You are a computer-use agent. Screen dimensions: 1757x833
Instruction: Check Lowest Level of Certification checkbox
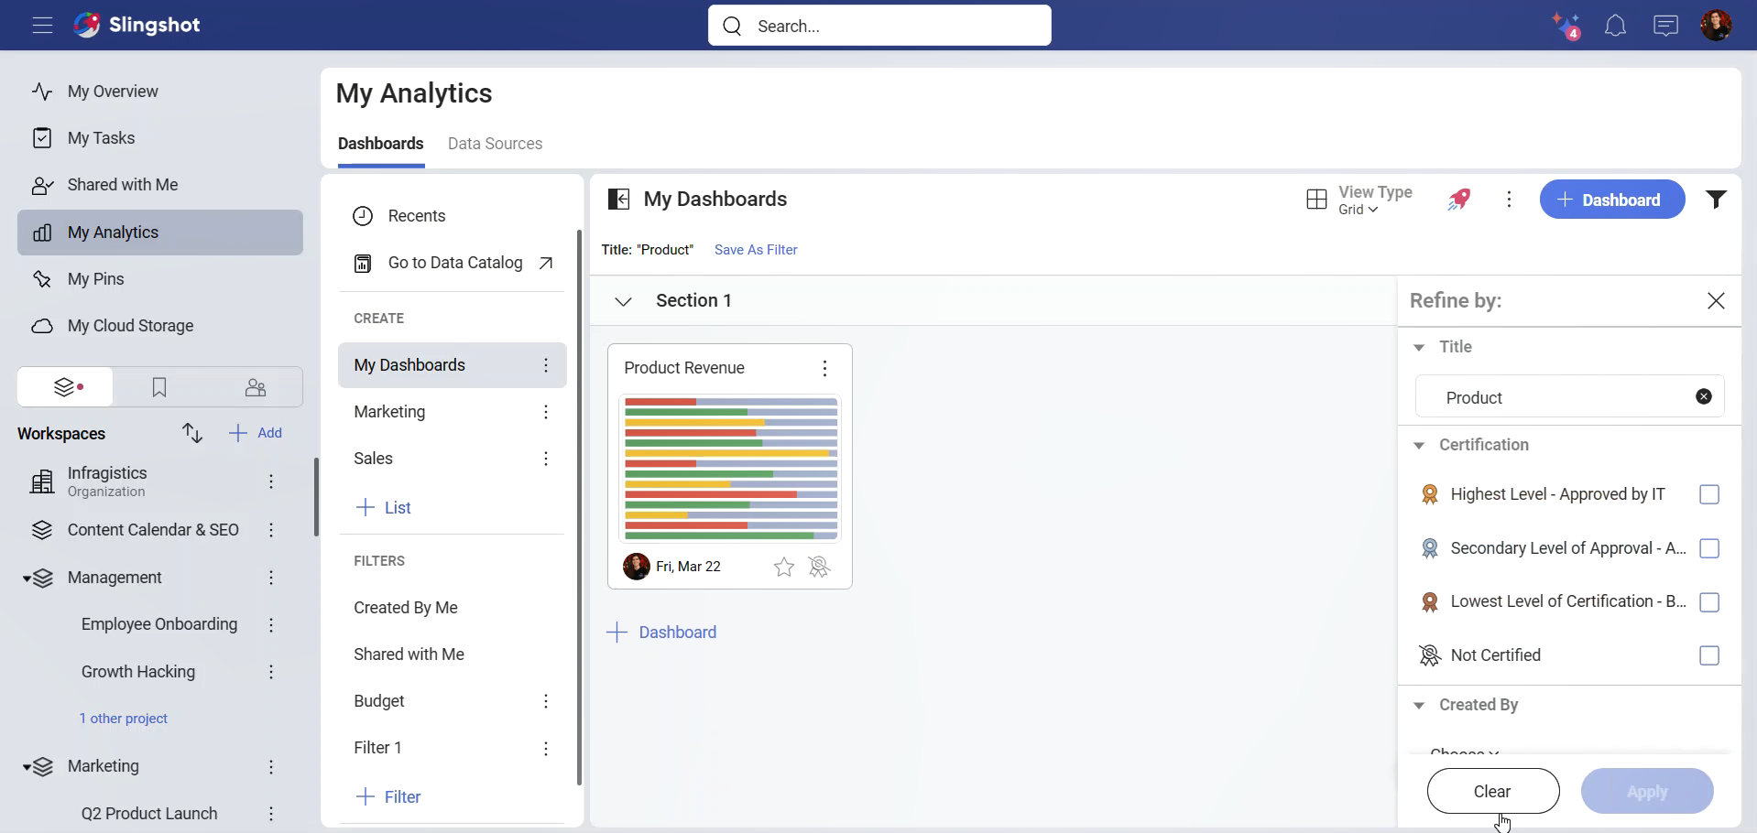click(1708, 602)
